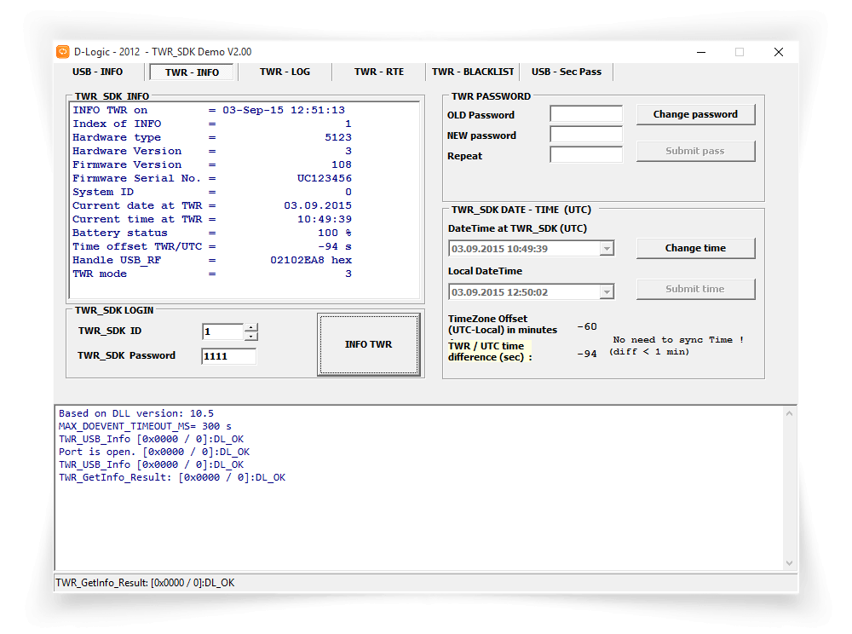852x634 pixels.
Task: Expand the DateTime at TWR_SDK (UTC) dropdown
Action: [607, 249]
